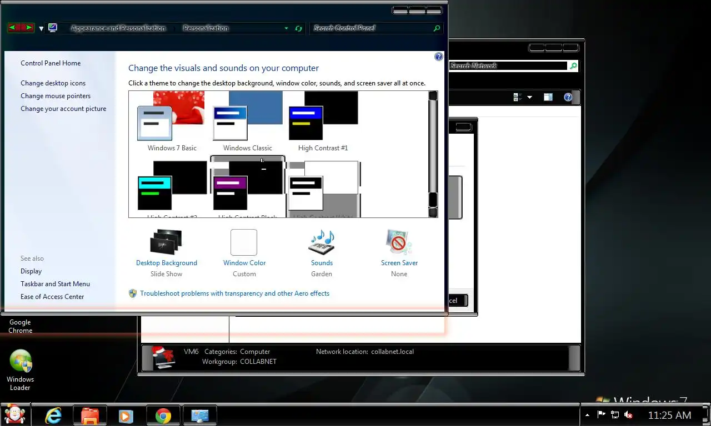Screen dimensions: 711x426
Task: Click search magnifier in Network window
Action: click(x=573, y=66)
